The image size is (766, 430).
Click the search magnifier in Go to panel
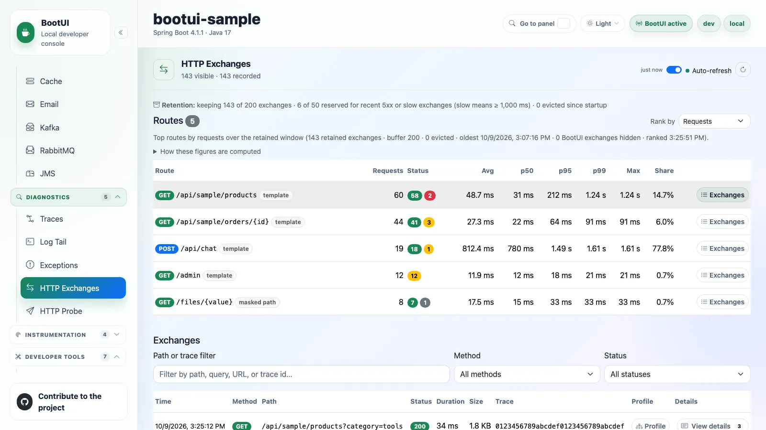[512, 23]
